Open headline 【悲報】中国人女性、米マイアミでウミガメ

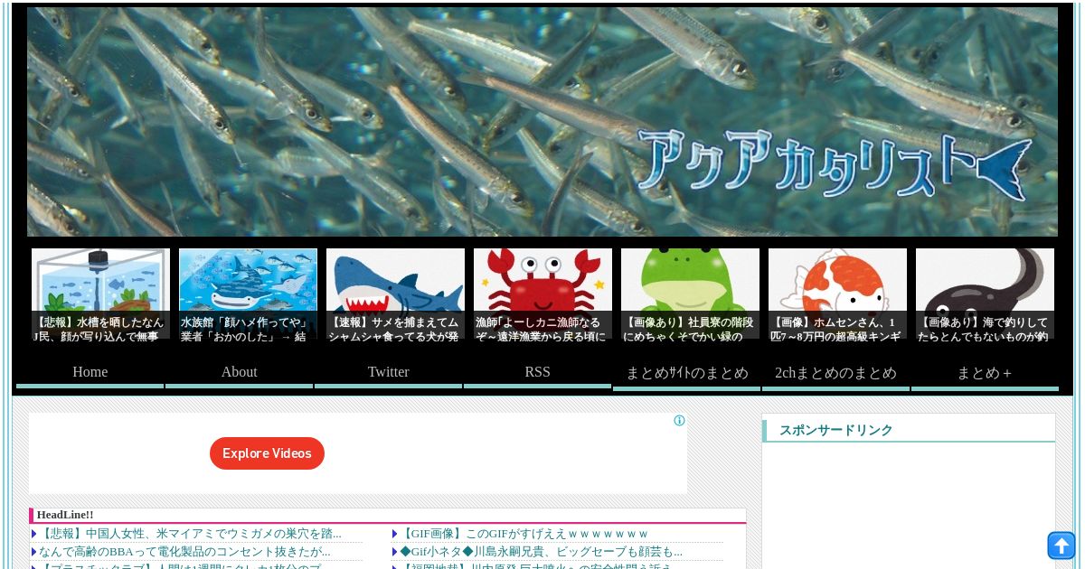click(191, 534)
